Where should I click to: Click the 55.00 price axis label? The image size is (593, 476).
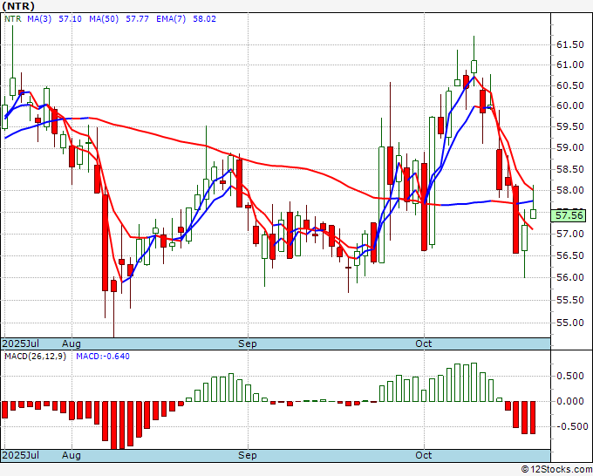(570, 323)
